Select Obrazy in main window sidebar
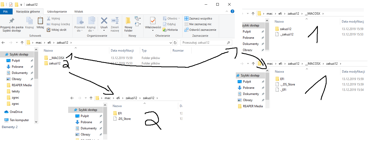The height and width of the screenshot is (155, 378). (14, 79)
